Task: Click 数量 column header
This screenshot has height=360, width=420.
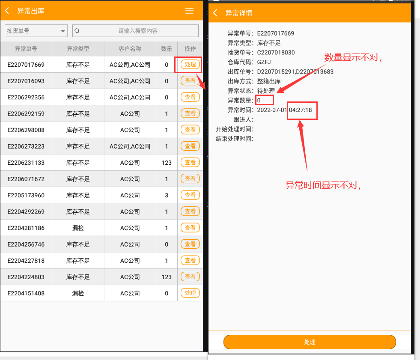Action: coord(167,49)
